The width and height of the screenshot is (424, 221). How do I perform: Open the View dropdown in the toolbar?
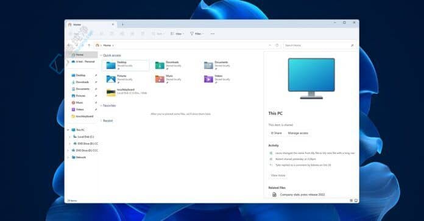[x=177, y=33]
